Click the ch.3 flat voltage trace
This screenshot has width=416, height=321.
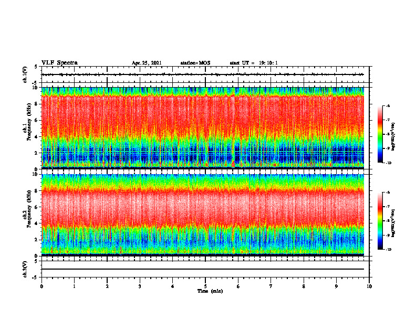click(x=203, y=269)
